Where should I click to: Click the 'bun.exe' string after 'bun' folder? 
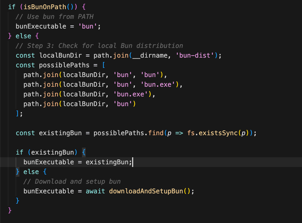(x=158, y=85)
